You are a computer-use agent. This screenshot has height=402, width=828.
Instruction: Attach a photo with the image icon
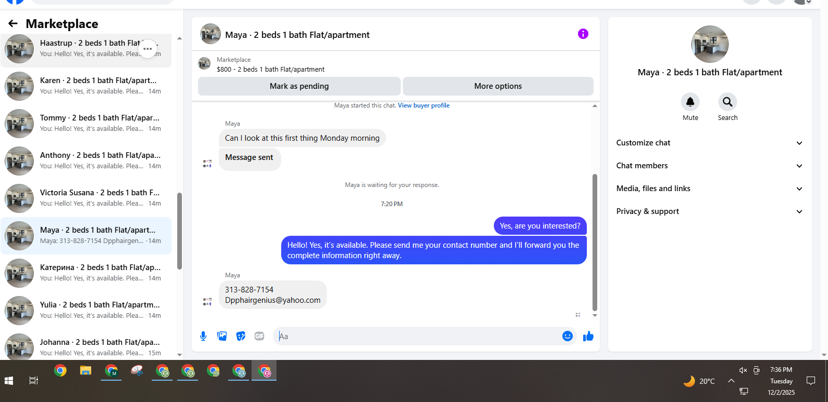click(x=222, y=336)
